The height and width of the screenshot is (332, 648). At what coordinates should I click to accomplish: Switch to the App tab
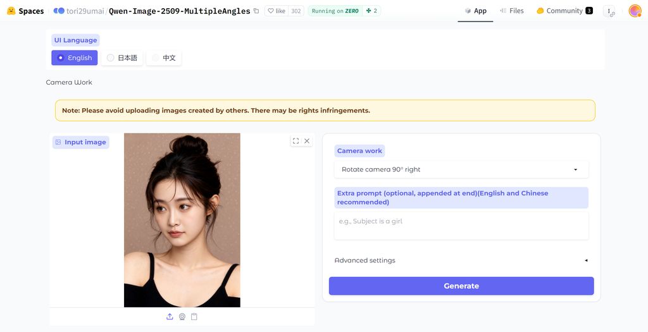tap(475, 11)
